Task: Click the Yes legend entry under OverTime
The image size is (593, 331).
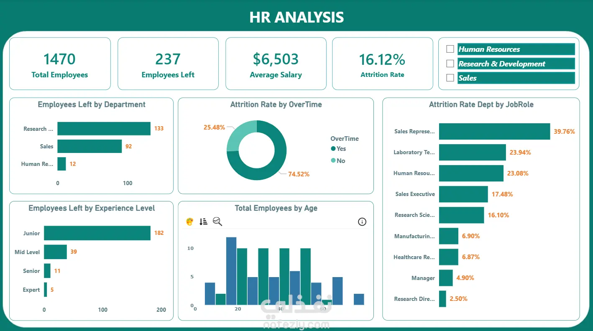Action: coord(338,149)
